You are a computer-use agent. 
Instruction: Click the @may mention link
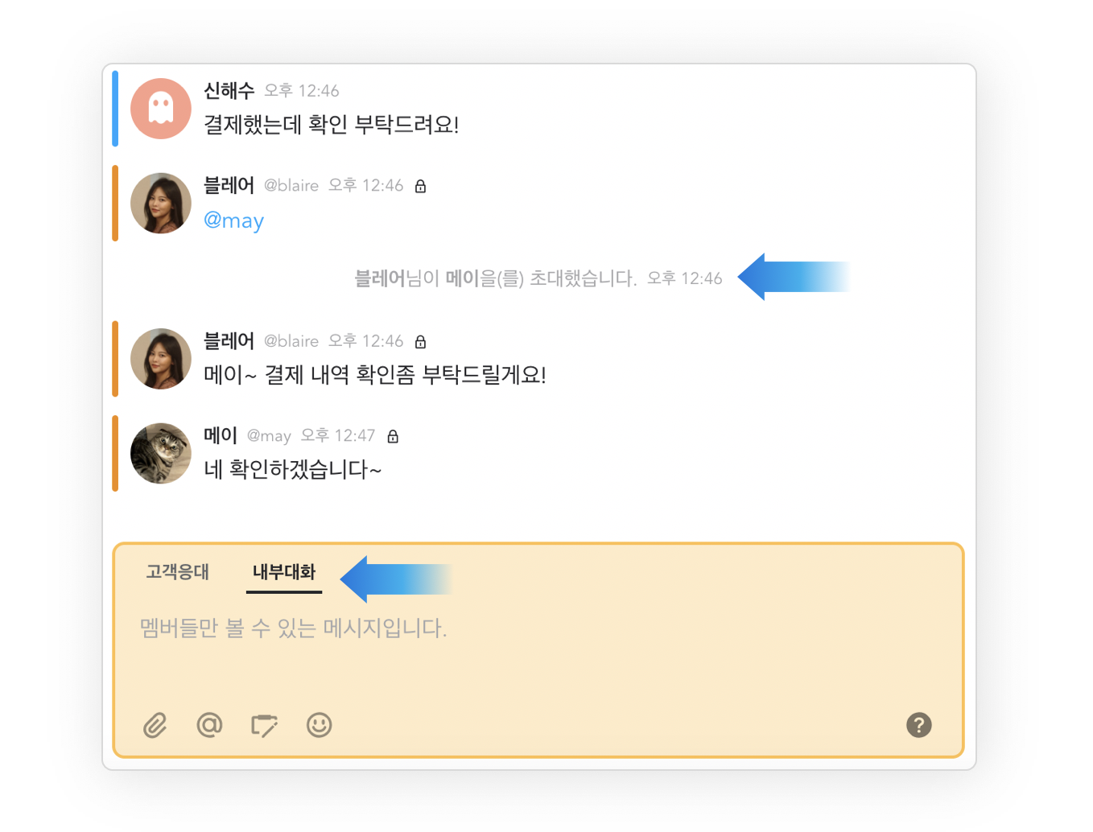coord(233,220)
